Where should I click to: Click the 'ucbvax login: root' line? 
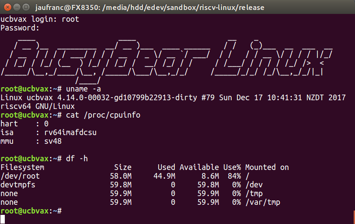click(x=40, y=19)
